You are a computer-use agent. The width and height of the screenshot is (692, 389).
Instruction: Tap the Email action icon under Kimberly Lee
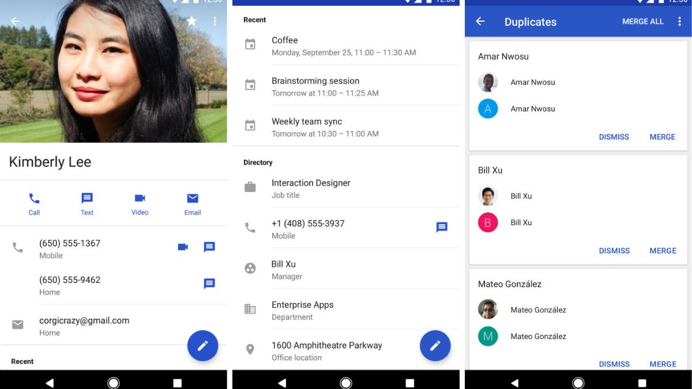point(193,199)
